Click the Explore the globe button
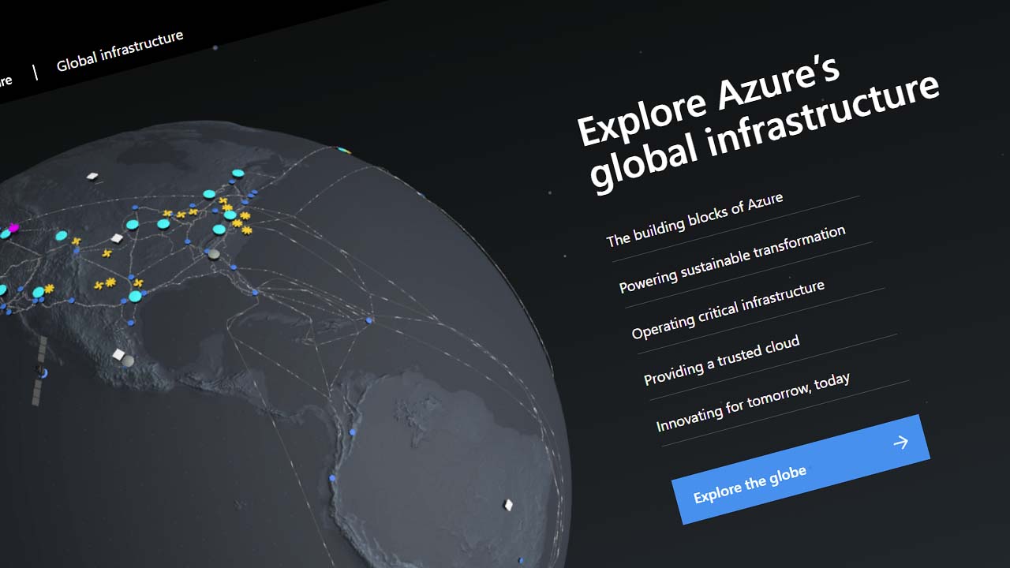Image resolution: width=1010 pixels, height=568 pixels. tap(800, 469)
